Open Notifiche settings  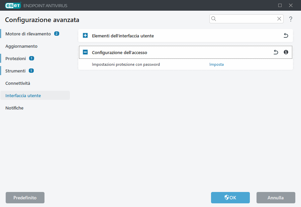point(14,108)
